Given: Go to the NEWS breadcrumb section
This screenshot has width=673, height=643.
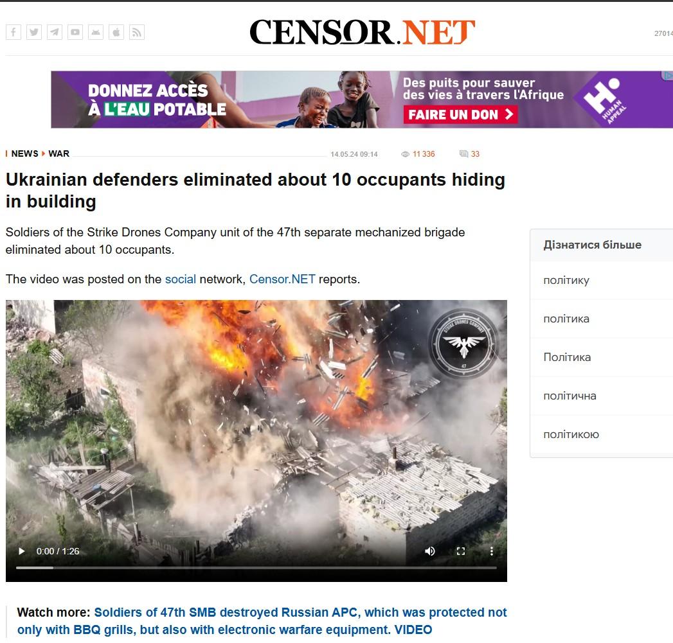Looking at the screenshot, I should click(24, 154).
